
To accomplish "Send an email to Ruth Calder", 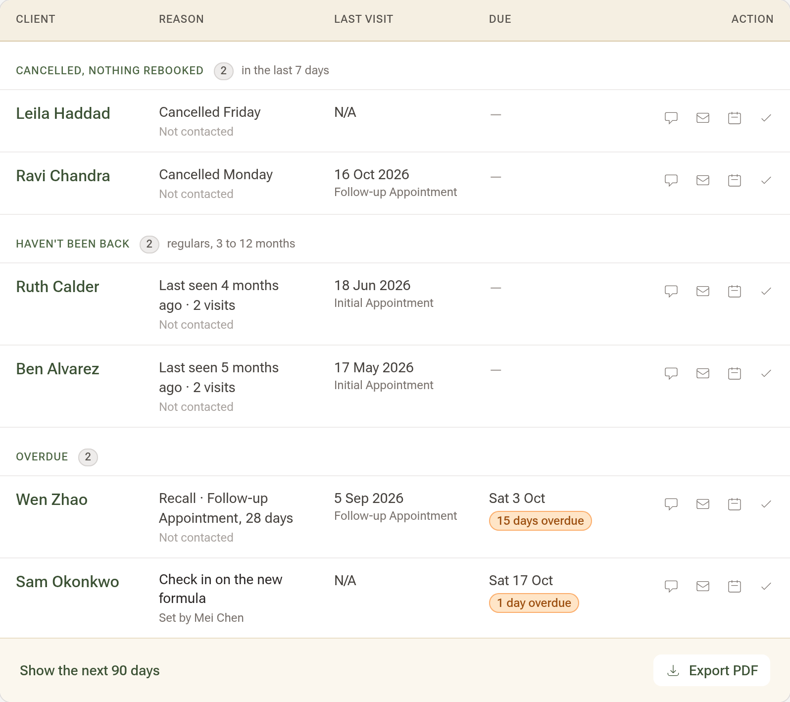I will [702, 291].
